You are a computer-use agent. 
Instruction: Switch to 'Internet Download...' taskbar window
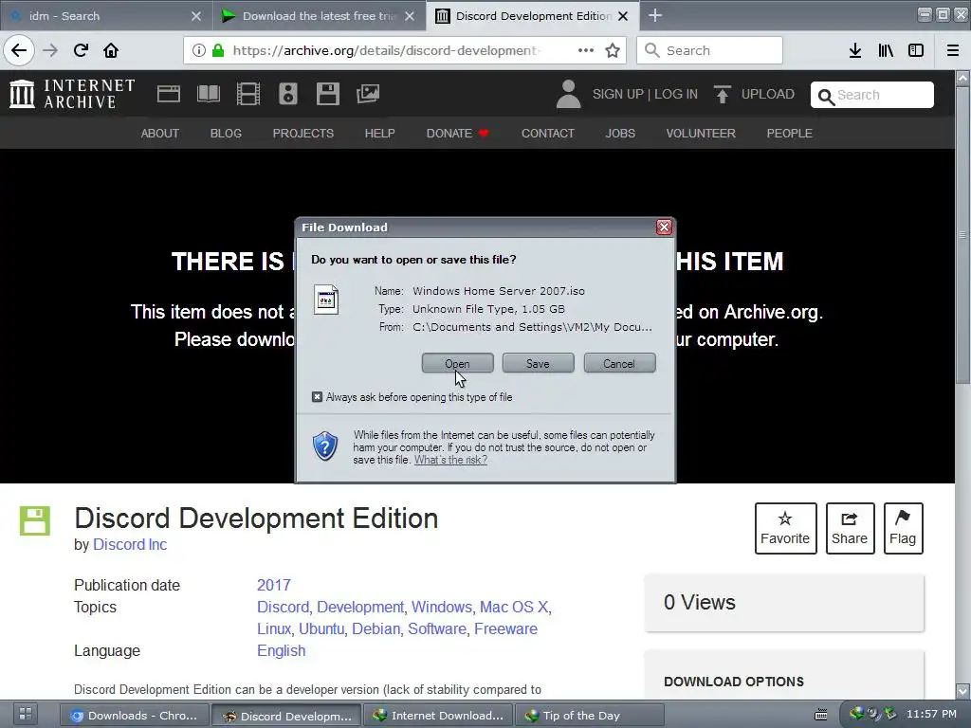point(438,716)
